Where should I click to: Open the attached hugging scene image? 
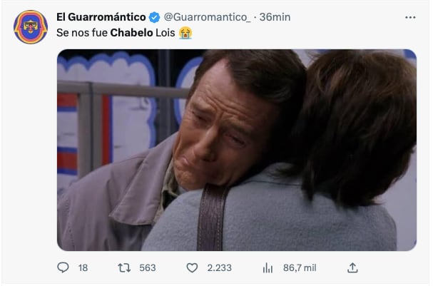(x=237, y=150)
